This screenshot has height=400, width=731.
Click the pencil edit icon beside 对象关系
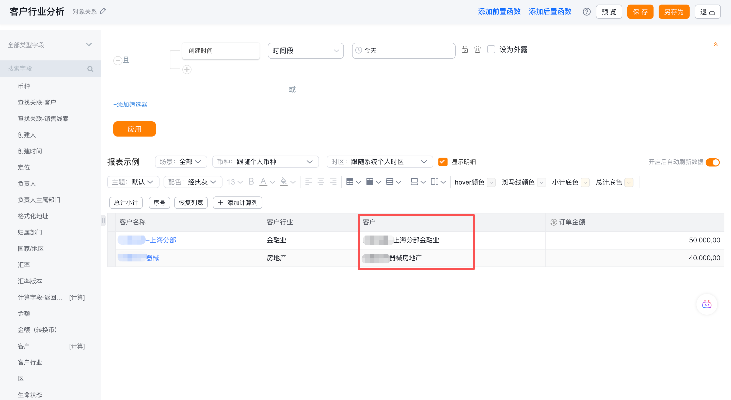[103, 11]
